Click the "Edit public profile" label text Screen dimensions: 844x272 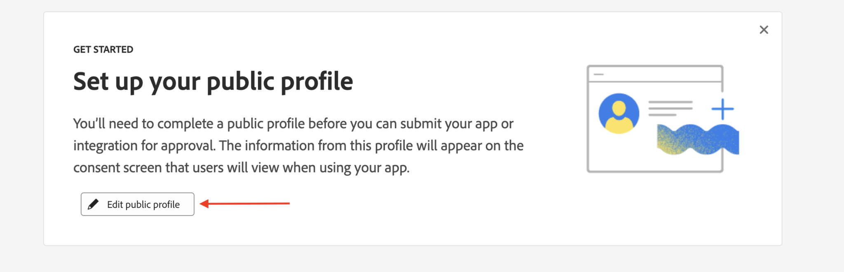[143, 205]
